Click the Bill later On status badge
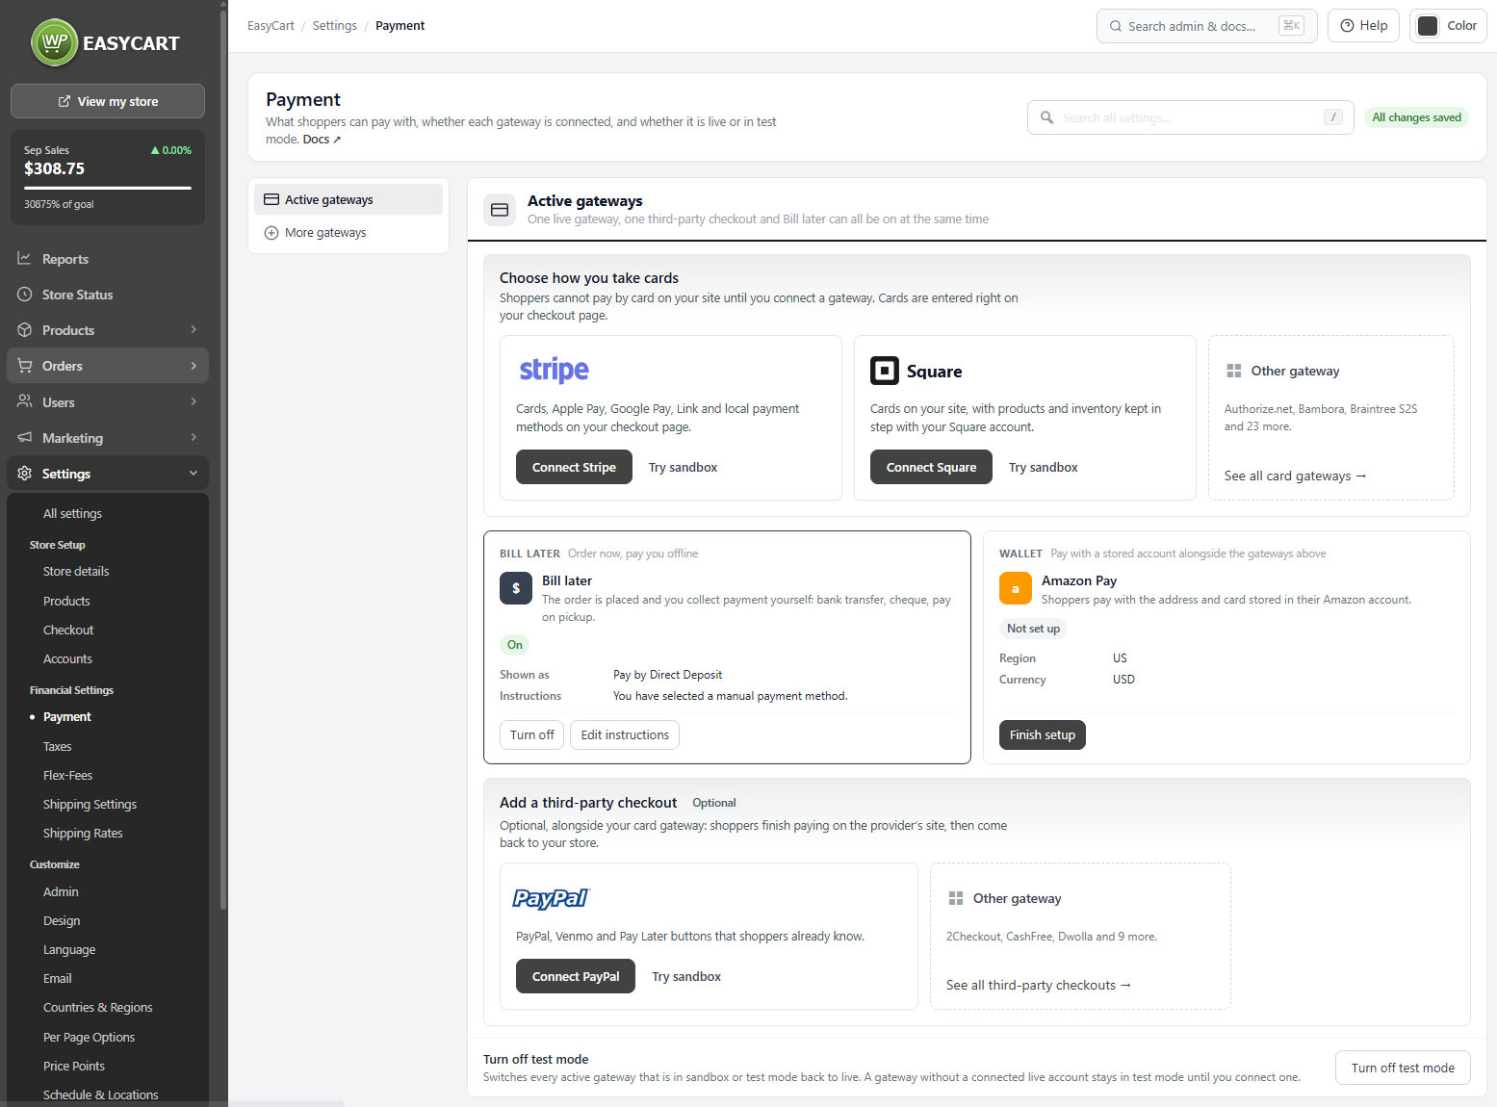1497x1107 pixels. [515, 645]
